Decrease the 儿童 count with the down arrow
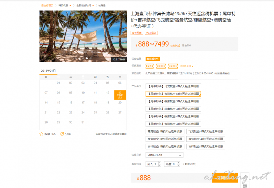The height and width of the screenshot is (188, 274). click(178, 165)
